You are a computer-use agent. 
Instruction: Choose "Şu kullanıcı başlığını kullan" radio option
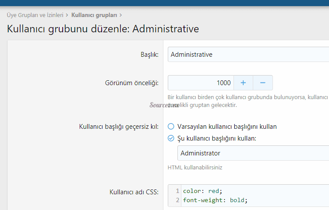[x=171, y=138]
